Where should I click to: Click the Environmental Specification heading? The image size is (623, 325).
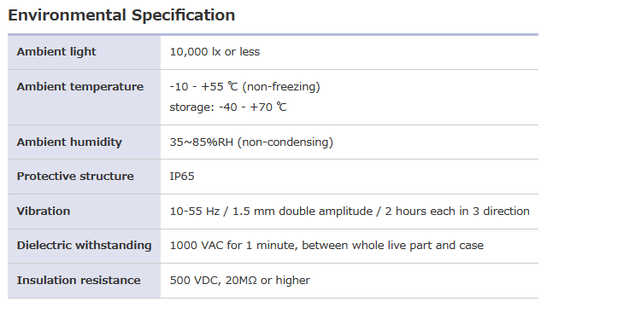tap(121, 15)
